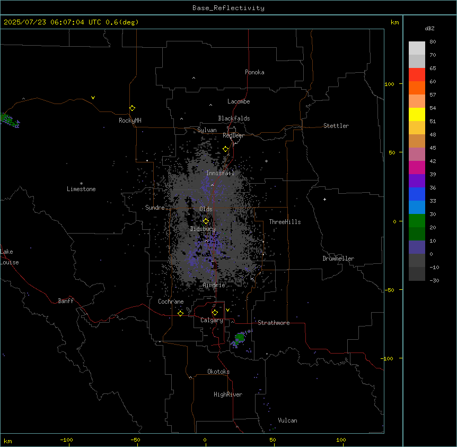Click the yellow diamond marker above Calgary label

click(x=215, y=313)
